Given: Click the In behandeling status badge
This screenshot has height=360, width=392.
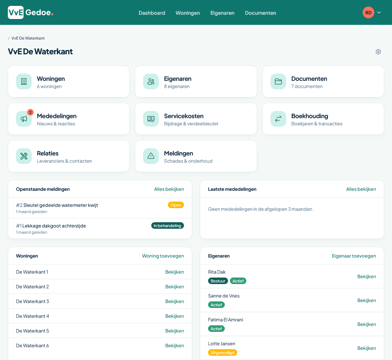Looking at the screenshot, I should 168,225.
